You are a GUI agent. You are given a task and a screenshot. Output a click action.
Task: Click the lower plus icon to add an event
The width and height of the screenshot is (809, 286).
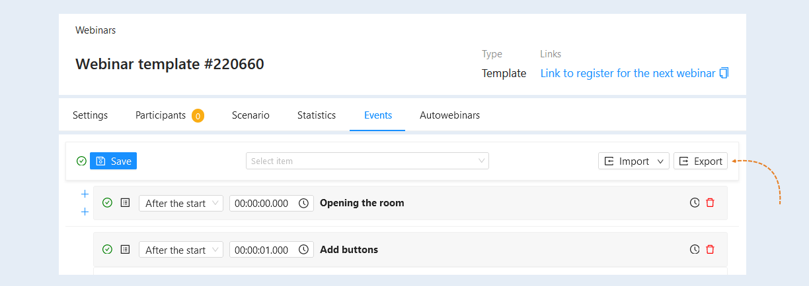[x=85, y=212]
